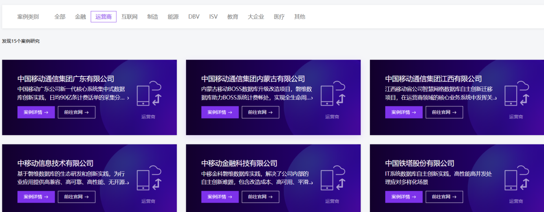
Task: Click the phone-cloud icon on 江西有限公司 card
Action: pyautogui.click(x=517, y=93)
